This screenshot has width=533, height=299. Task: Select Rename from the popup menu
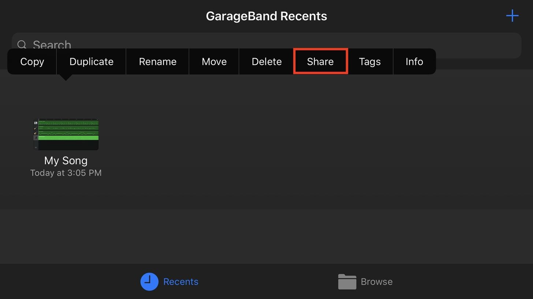coord(157,61)
